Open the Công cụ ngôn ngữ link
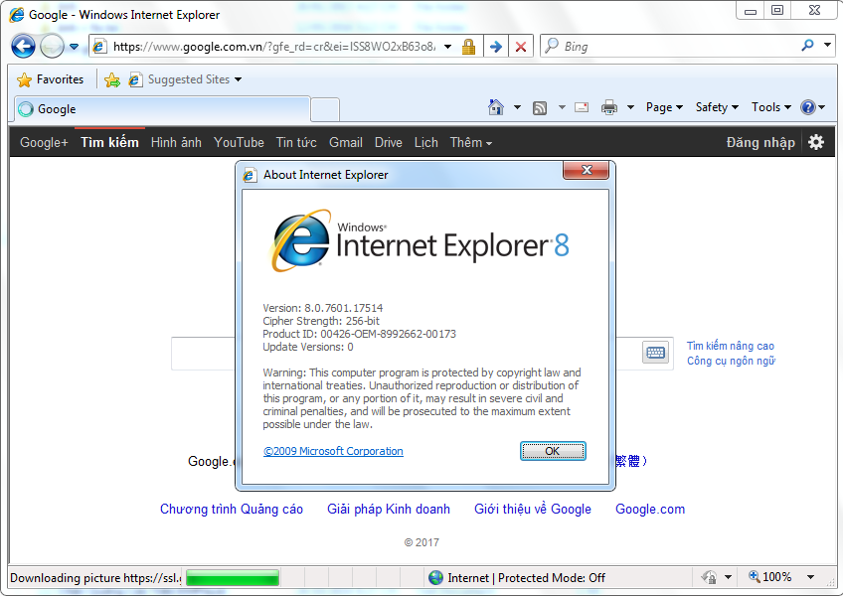 click(731, 361)
